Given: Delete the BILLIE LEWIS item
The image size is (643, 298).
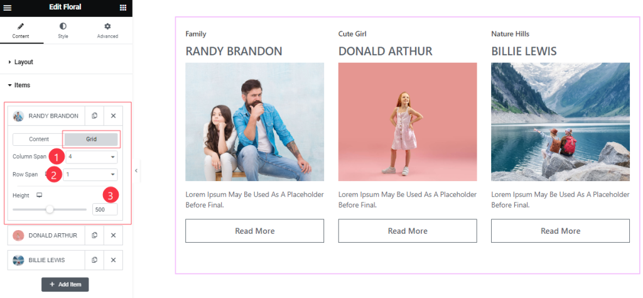Looking at the screenshot, I should [x=114, y=260].
